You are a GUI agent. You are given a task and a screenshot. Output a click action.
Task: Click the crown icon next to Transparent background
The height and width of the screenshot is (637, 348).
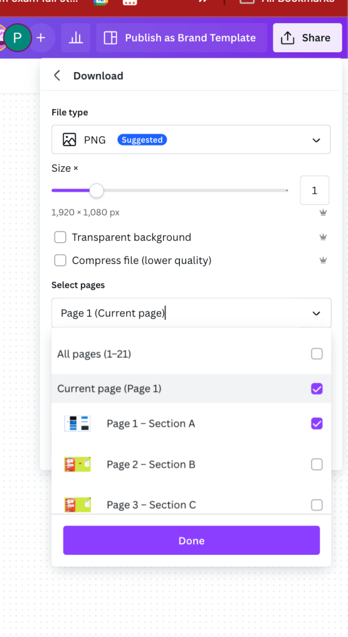point(323,237)
